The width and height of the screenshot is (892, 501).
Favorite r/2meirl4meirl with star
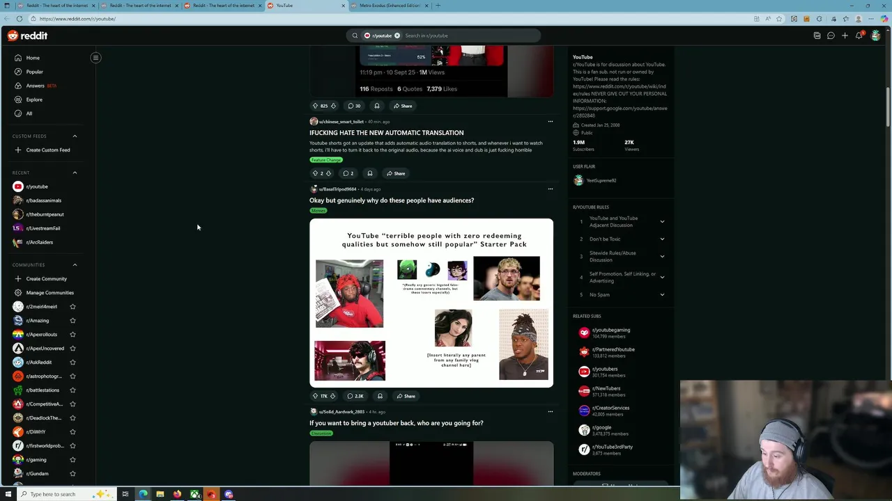pos(72,306)
